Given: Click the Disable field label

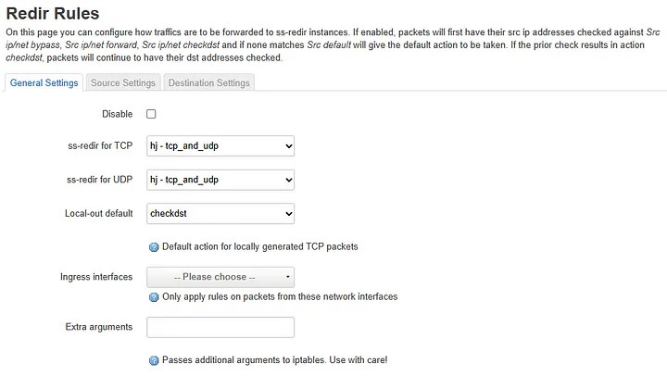Looking at the screenshot, I should (117, 114).
